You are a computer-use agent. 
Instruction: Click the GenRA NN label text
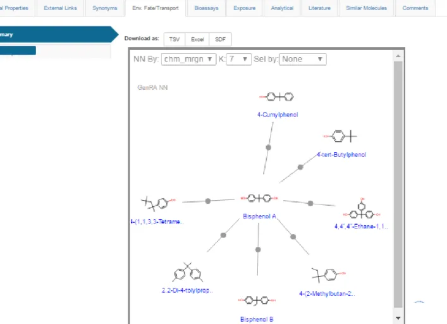pyautogui.click(x=152, y=87)
